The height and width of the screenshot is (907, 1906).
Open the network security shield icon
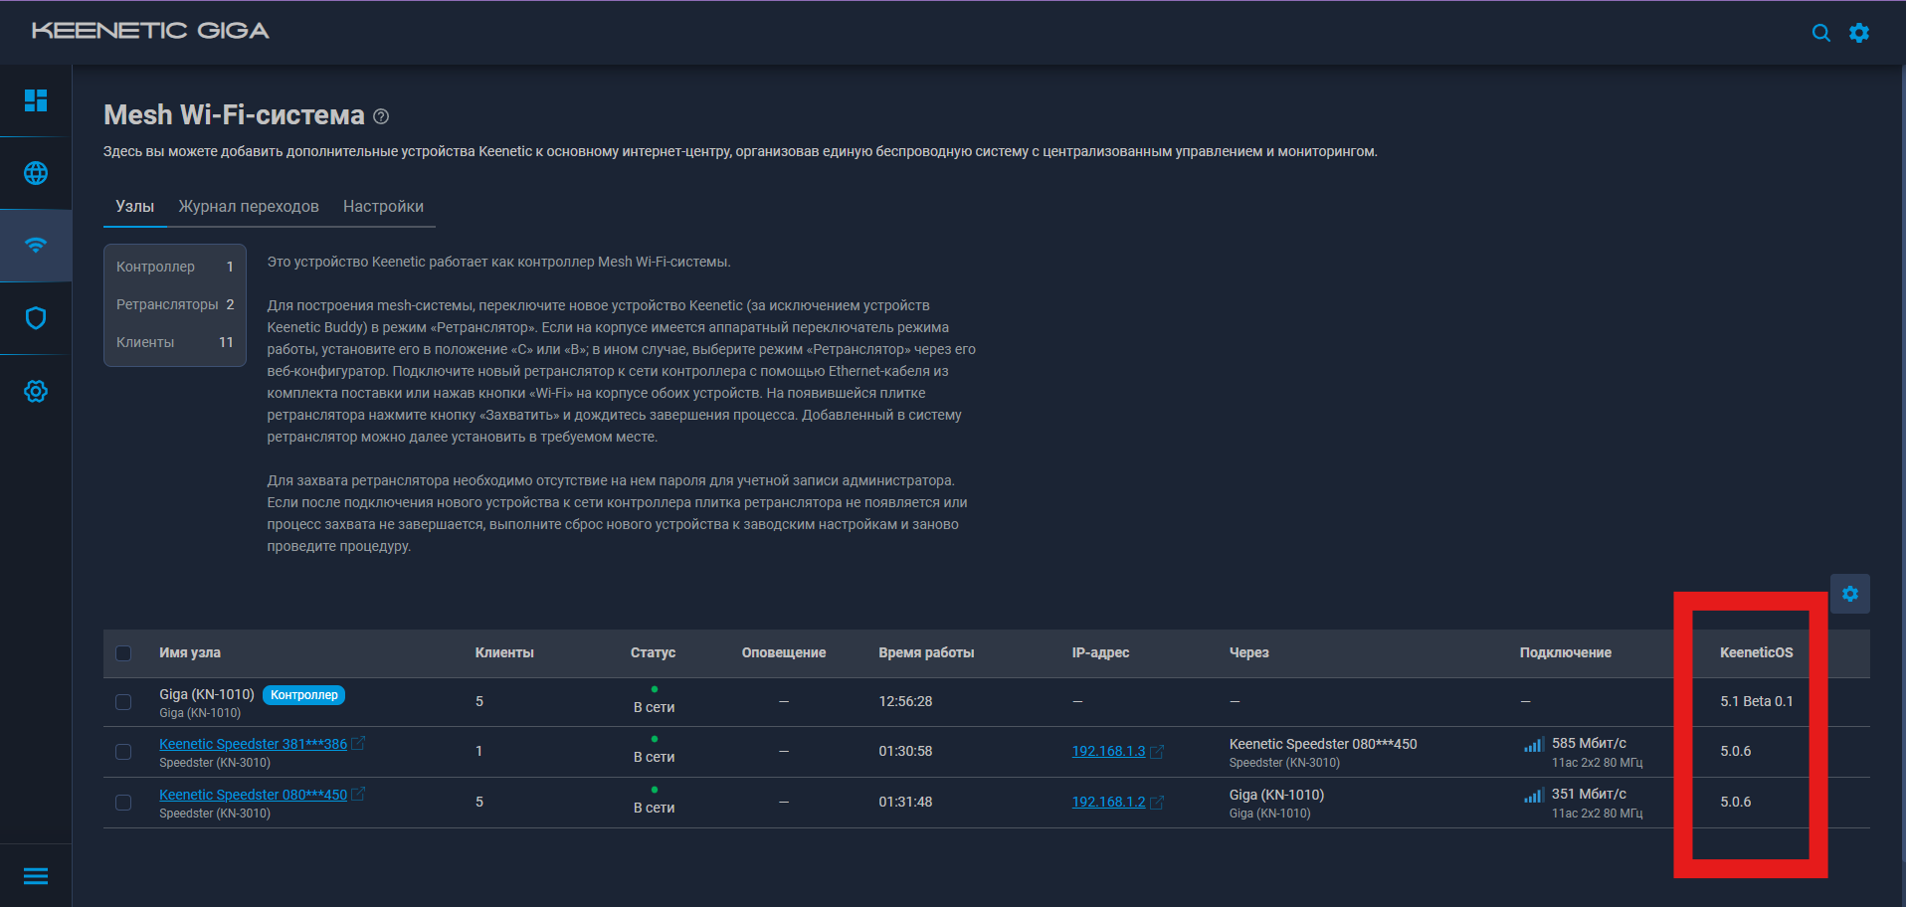36,318
